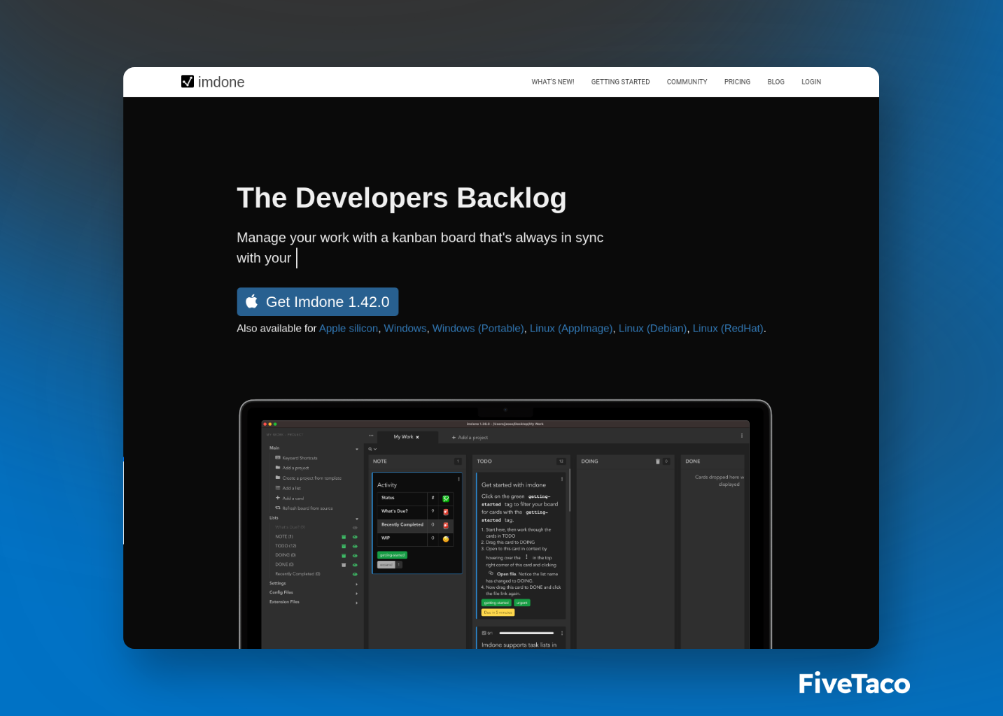Screen dimensions: 1003x716
Task: Click the green Status emoji in Activity table
Action: coord(446,499)
